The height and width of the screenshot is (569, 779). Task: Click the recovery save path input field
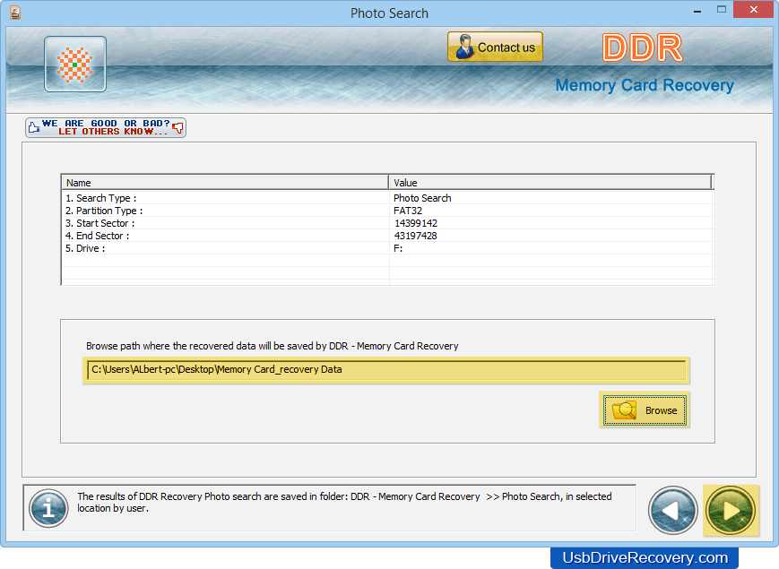coord(386,370)
